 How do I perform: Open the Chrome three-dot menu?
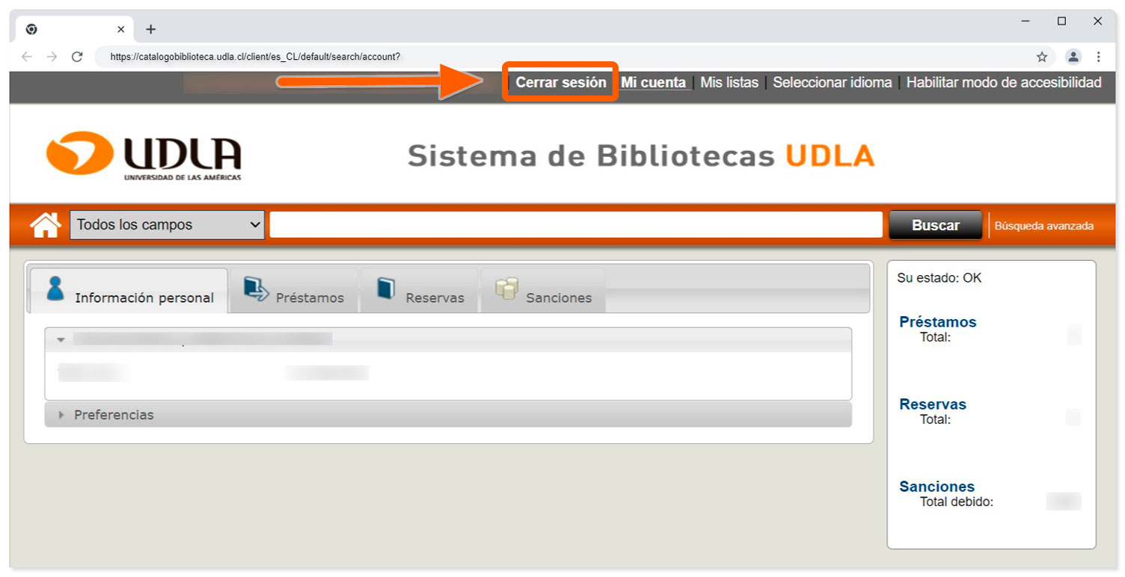1098,57
